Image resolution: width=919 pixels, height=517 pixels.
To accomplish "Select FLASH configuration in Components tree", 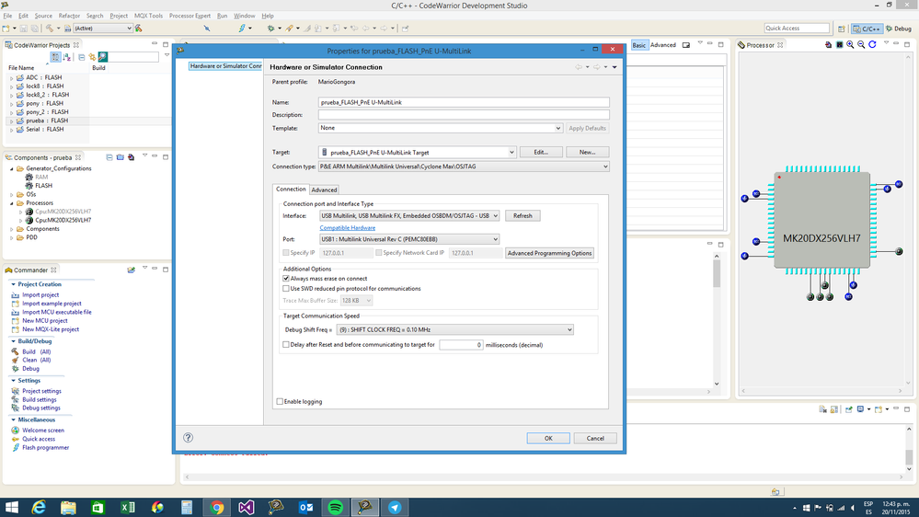I will click(x=43, y=186).
